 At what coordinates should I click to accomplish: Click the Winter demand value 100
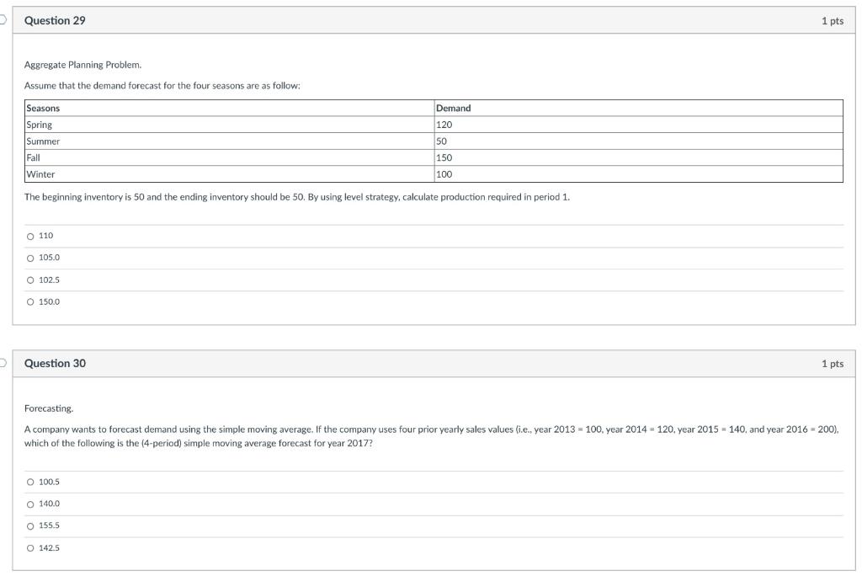coord(444,175)
